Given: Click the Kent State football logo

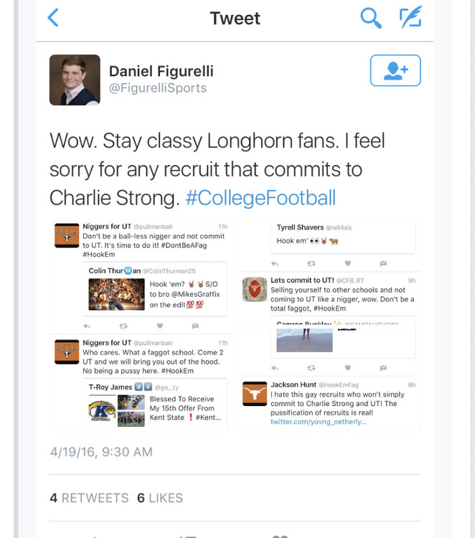Looking at the screenshot, I should 102,410.
